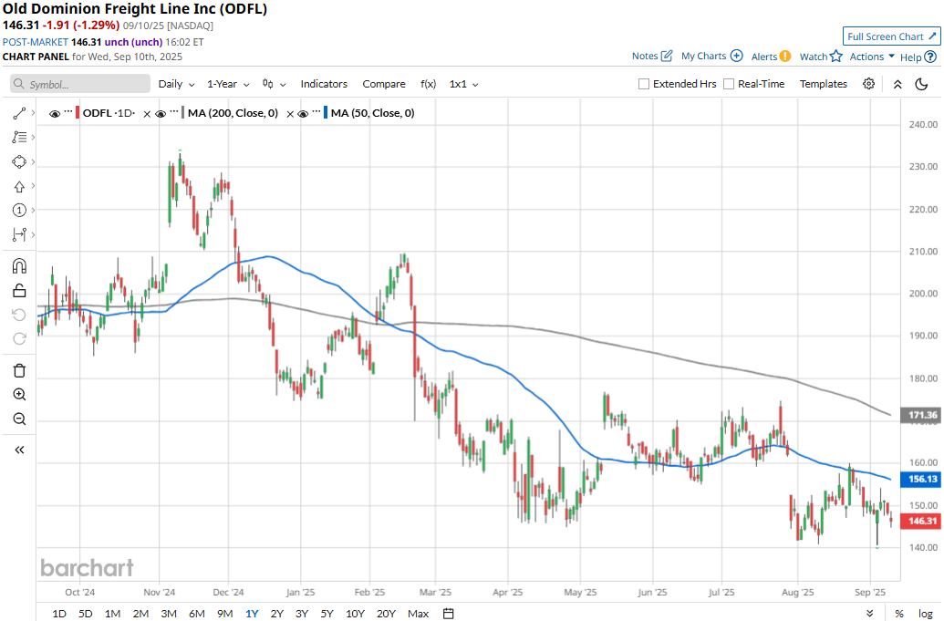The image size is (944, 621).
Task: Open the Daily frequency dropdown
Action: click(x=176, y=84)
